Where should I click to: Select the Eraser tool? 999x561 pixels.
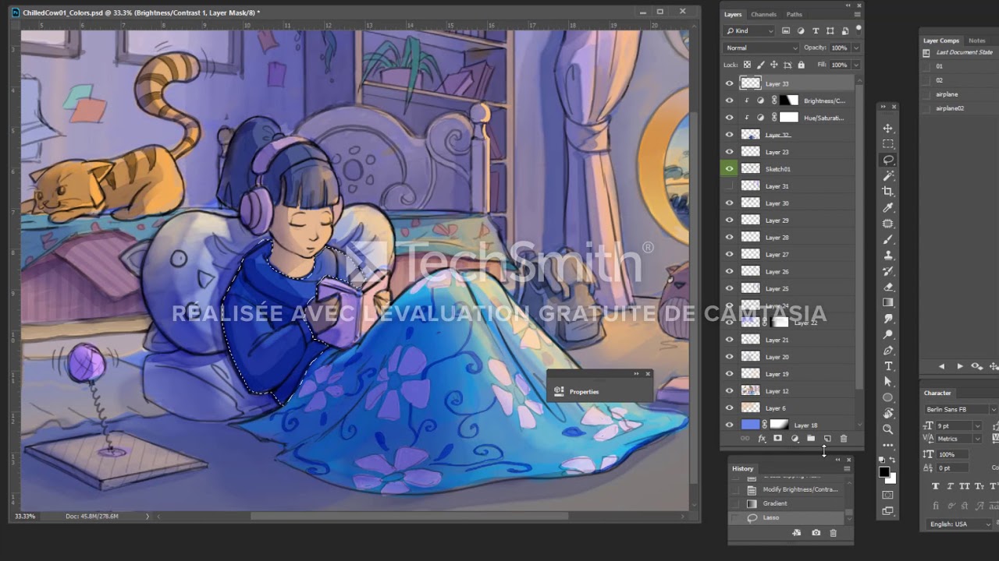(888, 287)
